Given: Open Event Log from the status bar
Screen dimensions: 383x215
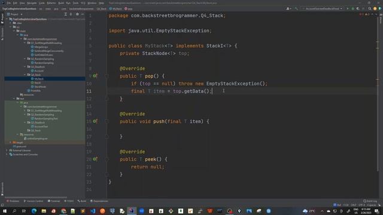Looking at the screenshot, I should click(x=370, y=201).
